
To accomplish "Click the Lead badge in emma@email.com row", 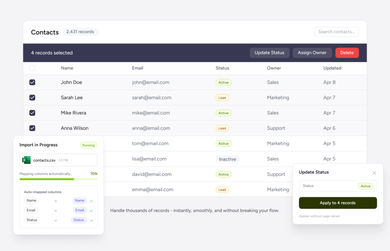I will 222,190.
